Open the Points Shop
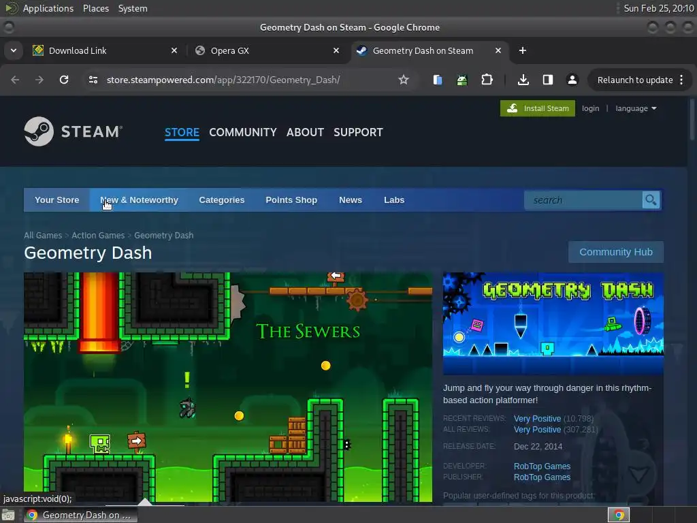 291,200
